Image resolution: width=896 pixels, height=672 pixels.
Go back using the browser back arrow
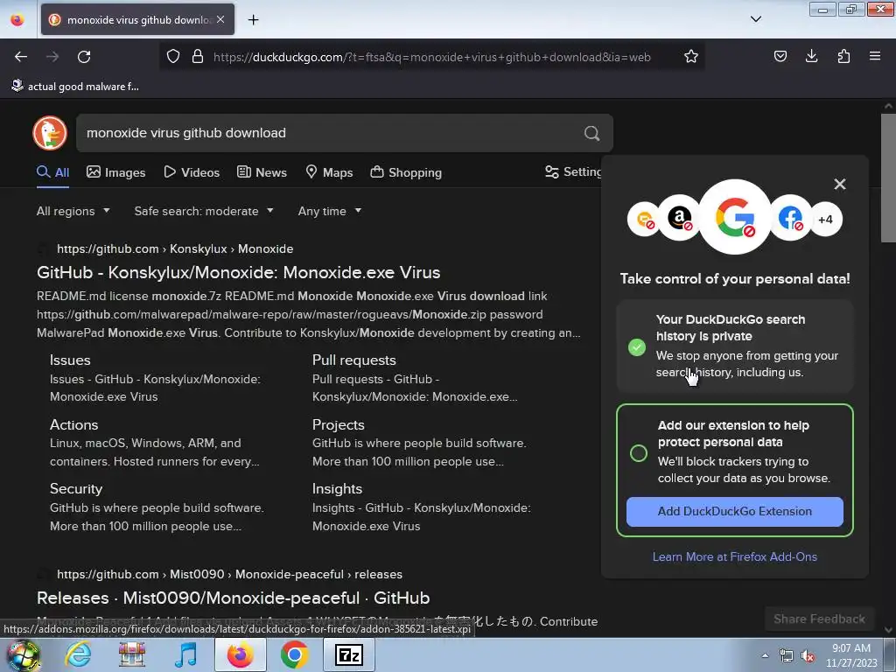point(21,57)
